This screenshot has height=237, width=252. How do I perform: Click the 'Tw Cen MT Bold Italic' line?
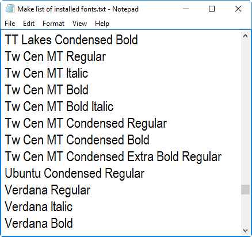(x=59, y=106)
